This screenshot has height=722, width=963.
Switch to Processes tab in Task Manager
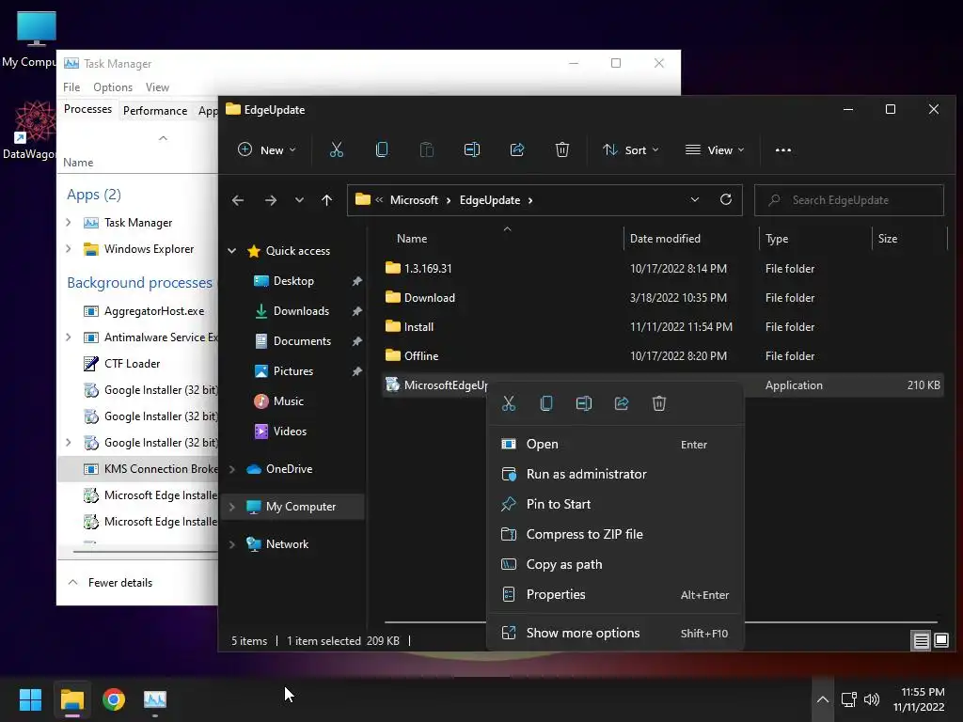(x=87, y=109)
